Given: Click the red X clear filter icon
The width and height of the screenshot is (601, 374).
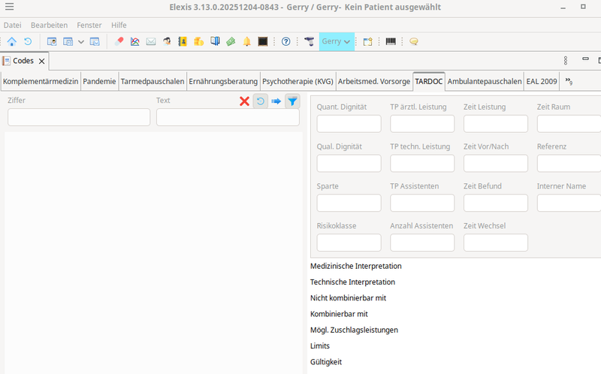Looking at the screenshot, I should pyautogui.click(x=245, y=101).
